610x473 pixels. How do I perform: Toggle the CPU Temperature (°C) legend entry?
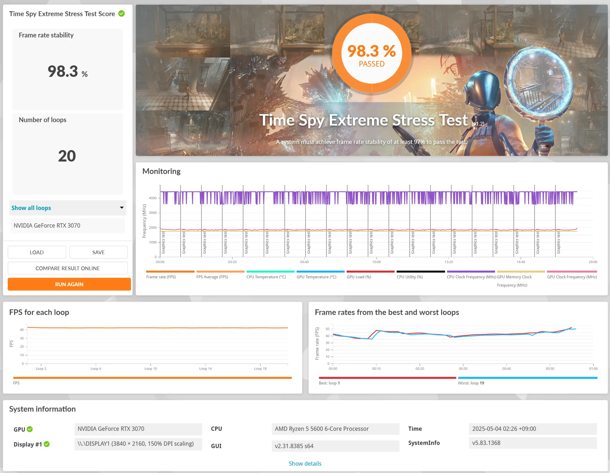tap(270, 274)
